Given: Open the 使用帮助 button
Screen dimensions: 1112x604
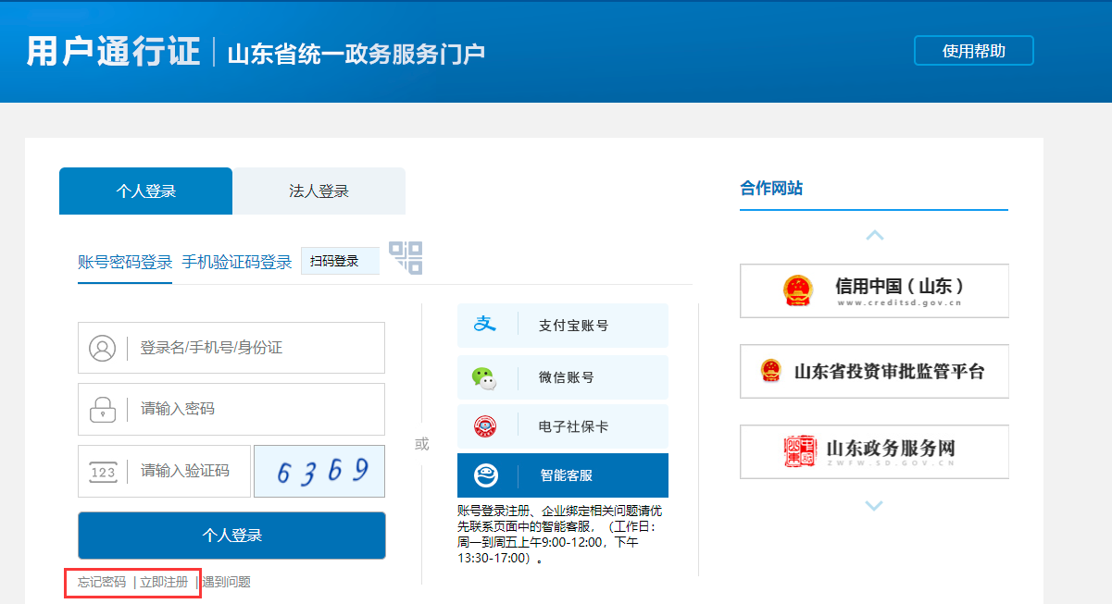Looking at the screenshot, I should [973, 51].
